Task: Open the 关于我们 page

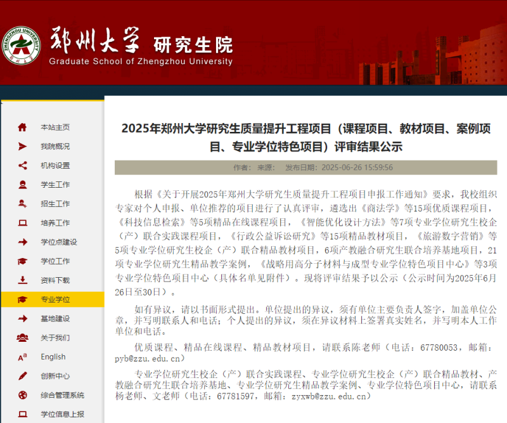Action: pyautogui.click(x=55, y=337)
